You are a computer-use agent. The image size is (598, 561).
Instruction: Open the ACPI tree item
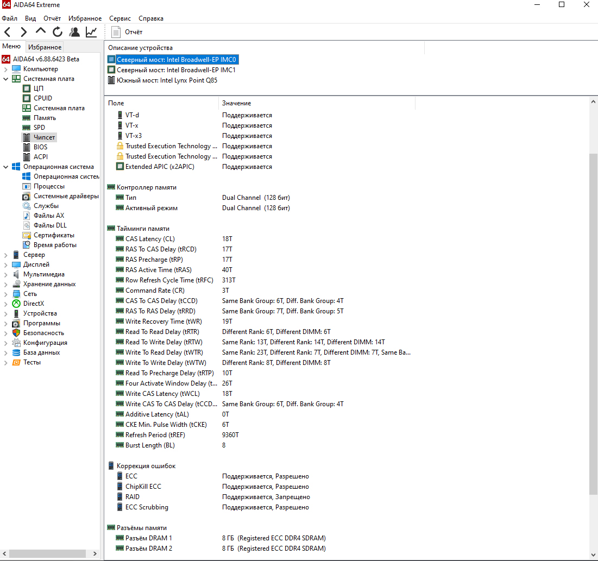[41, 157]
